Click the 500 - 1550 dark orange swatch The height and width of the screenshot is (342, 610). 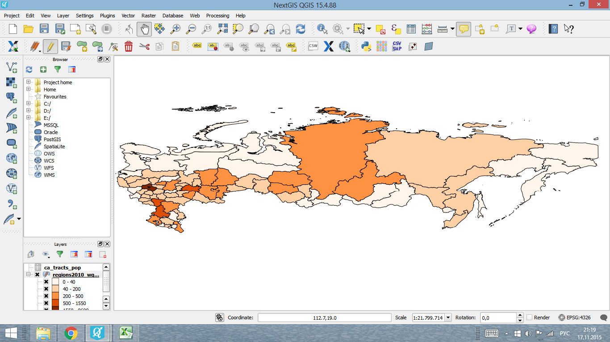[x=55, y=303]
